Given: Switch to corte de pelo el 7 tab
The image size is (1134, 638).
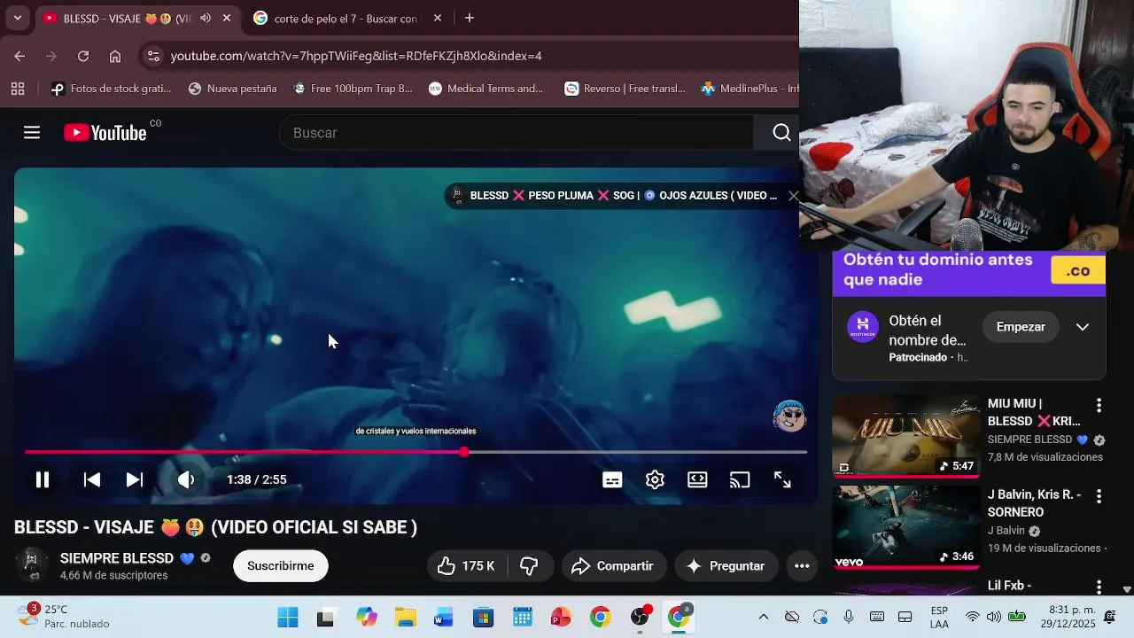Looking at the screenshot, I should tap(347, 18).
